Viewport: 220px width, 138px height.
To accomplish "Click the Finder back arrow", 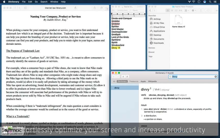I will click(x=150, y=10).
